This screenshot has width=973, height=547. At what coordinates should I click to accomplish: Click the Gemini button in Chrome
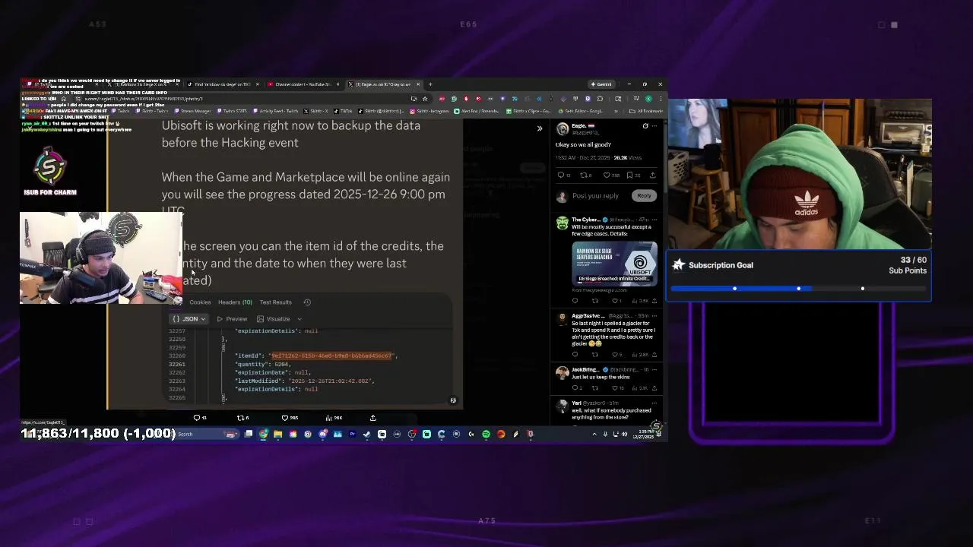click(601, 84)
